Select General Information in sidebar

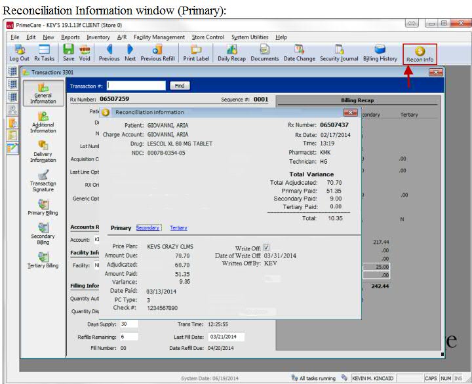[43, 93]
